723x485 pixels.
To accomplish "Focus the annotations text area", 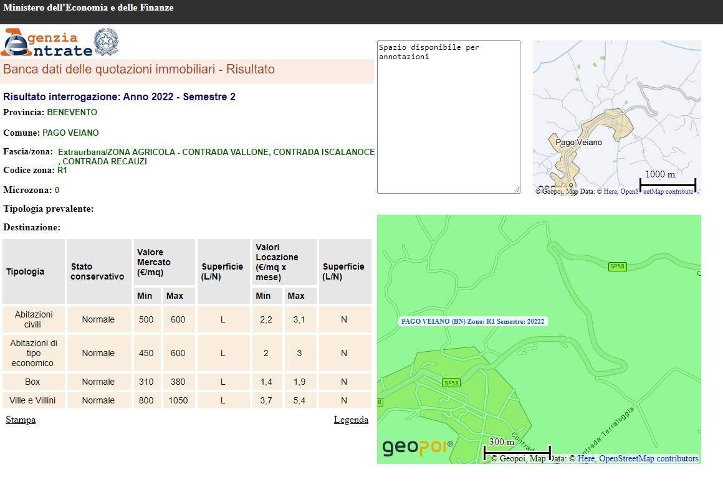I will [448, 117].
